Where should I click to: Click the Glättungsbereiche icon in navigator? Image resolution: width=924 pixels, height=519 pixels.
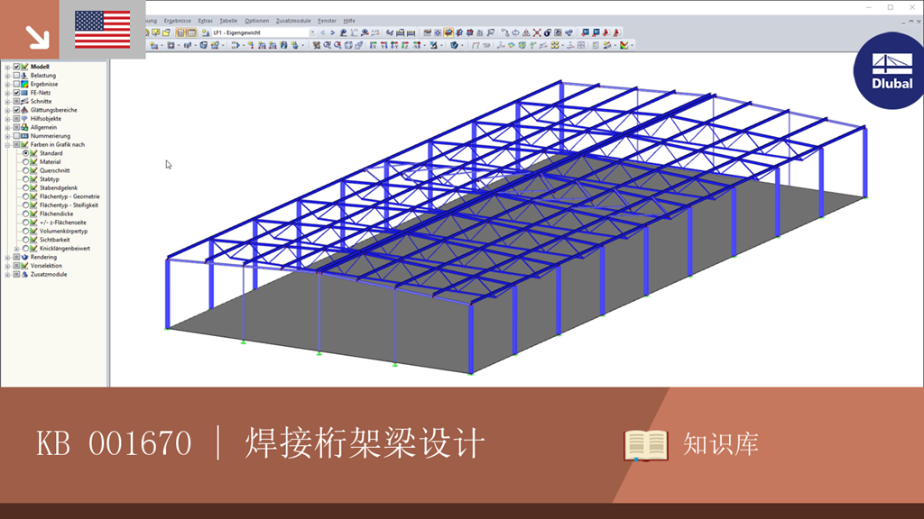[x=24, y=110]
